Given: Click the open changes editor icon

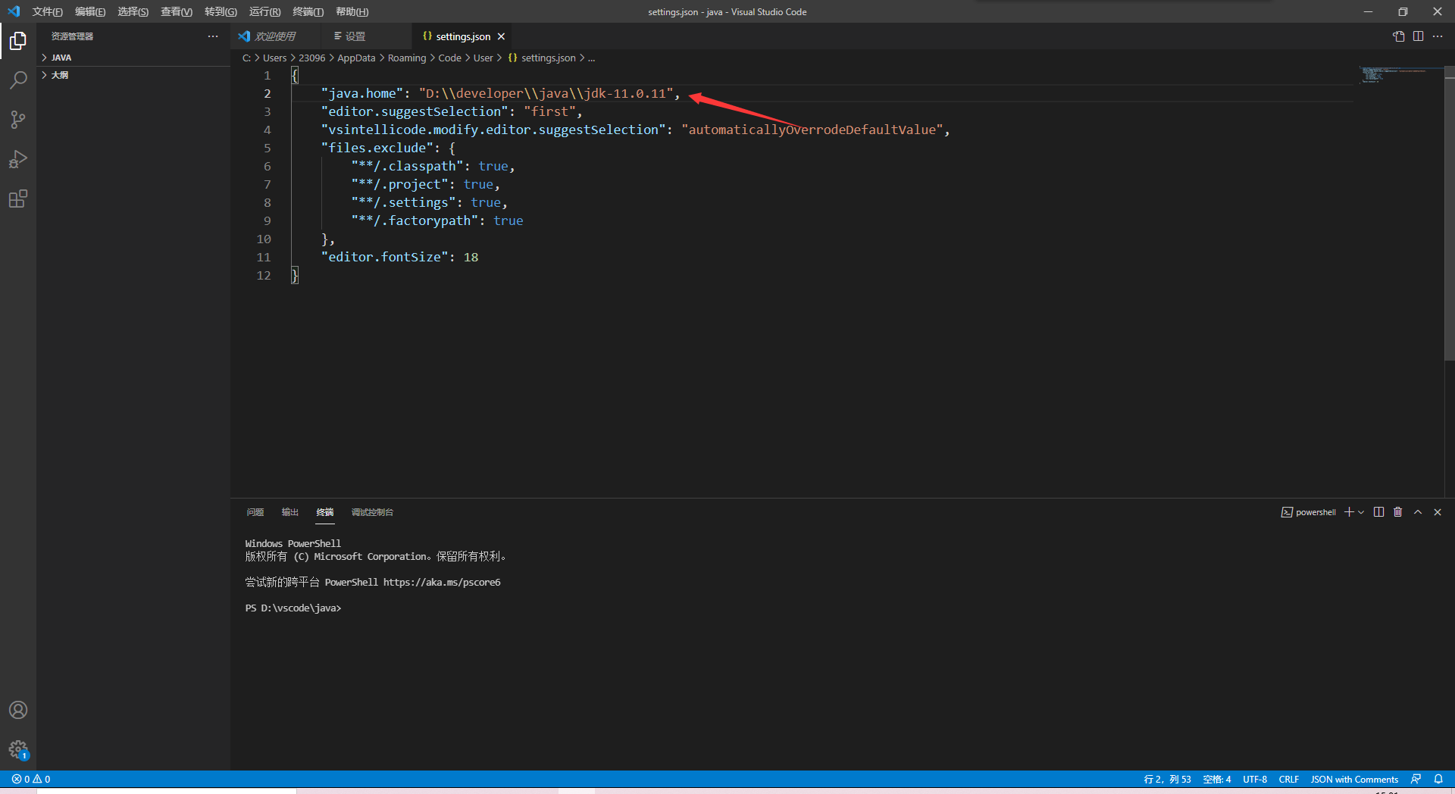Looking at the screenshot, I should coord(1399,36).
